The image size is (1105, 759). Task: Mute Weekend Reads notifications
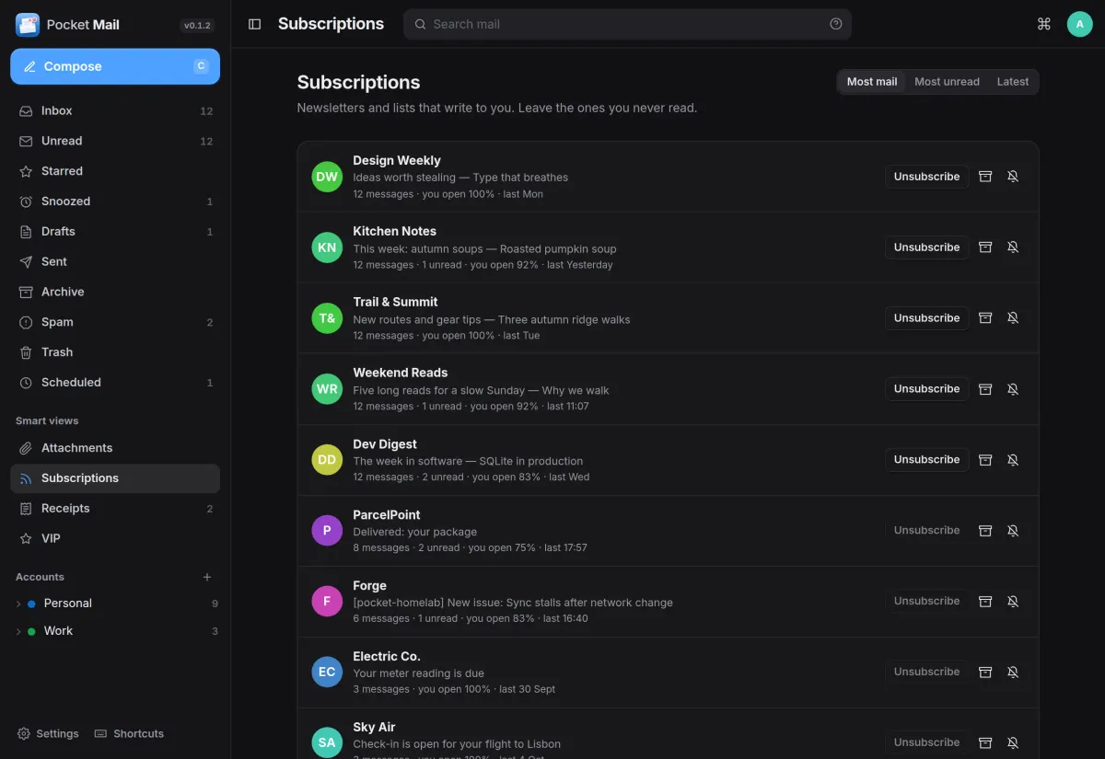tap(1013, 389)
